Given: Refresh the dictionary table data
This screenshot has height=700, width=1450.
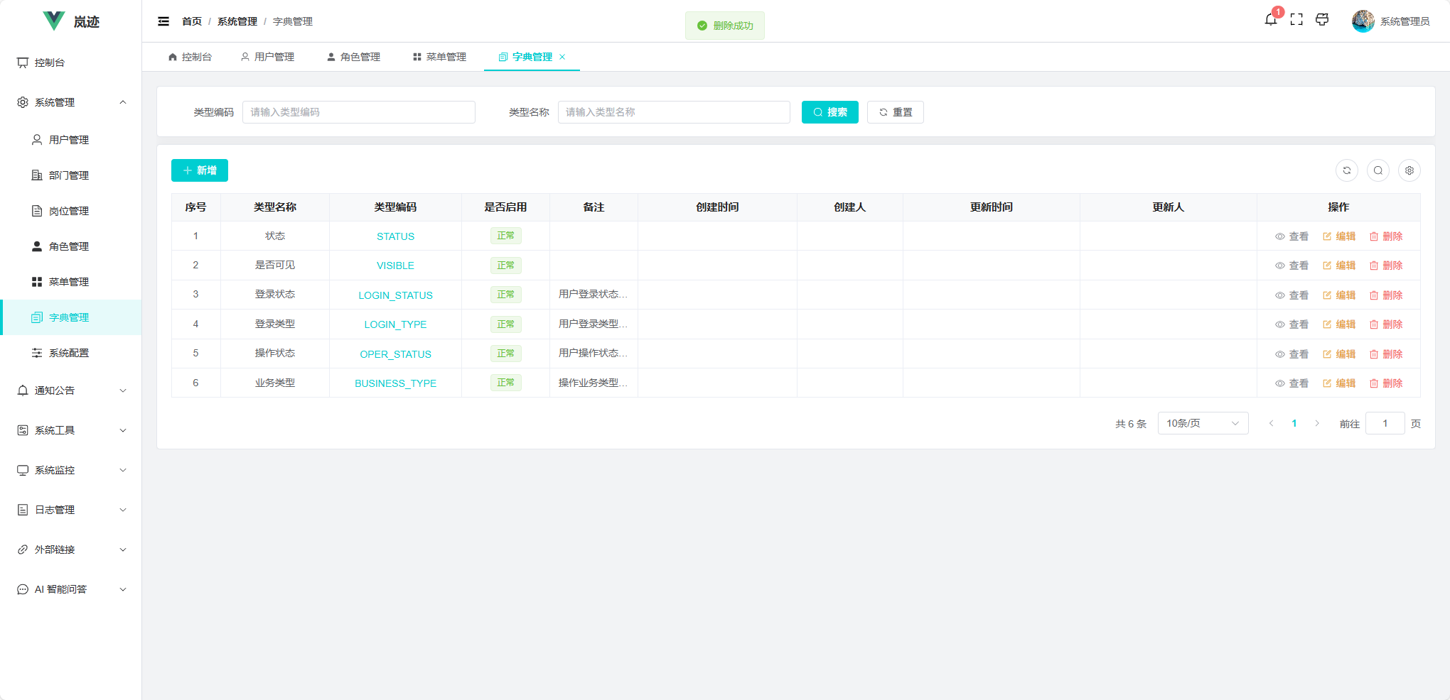Looking at the screenshot, I should point(1348,170).
